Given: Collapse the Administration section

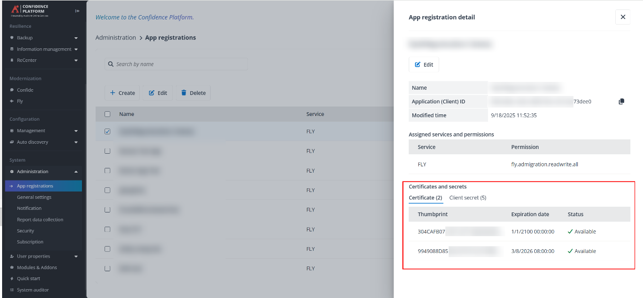Looking at the screenshot, I should (76, 172).
